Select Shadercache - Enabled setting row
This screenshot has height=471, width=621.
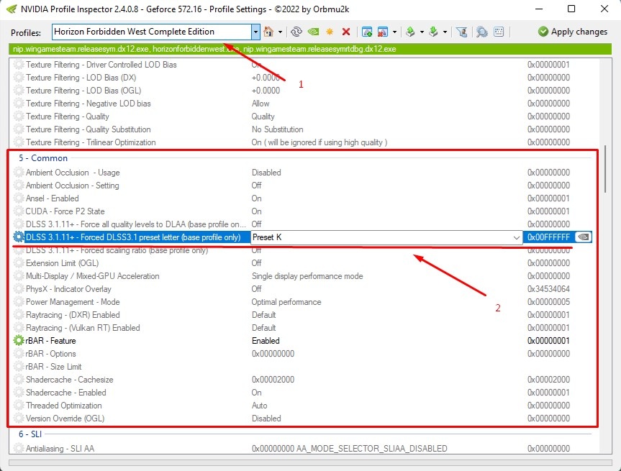[302, 392]
